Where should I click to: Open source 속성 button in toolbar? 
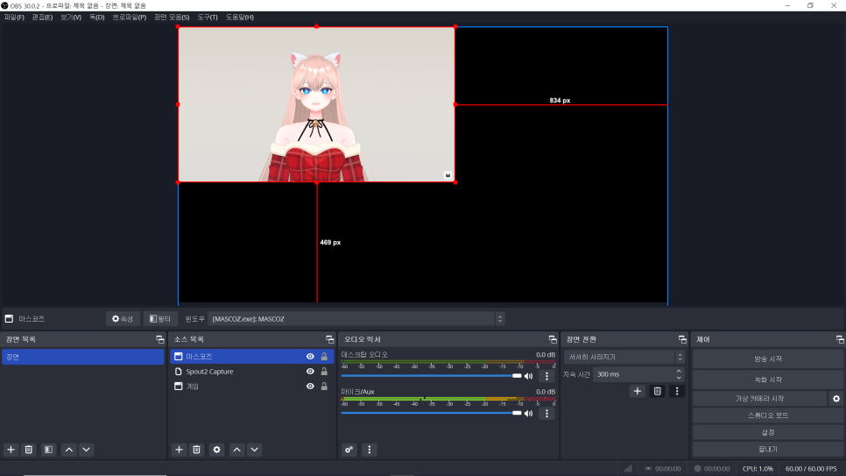click(x=123, y=319)
